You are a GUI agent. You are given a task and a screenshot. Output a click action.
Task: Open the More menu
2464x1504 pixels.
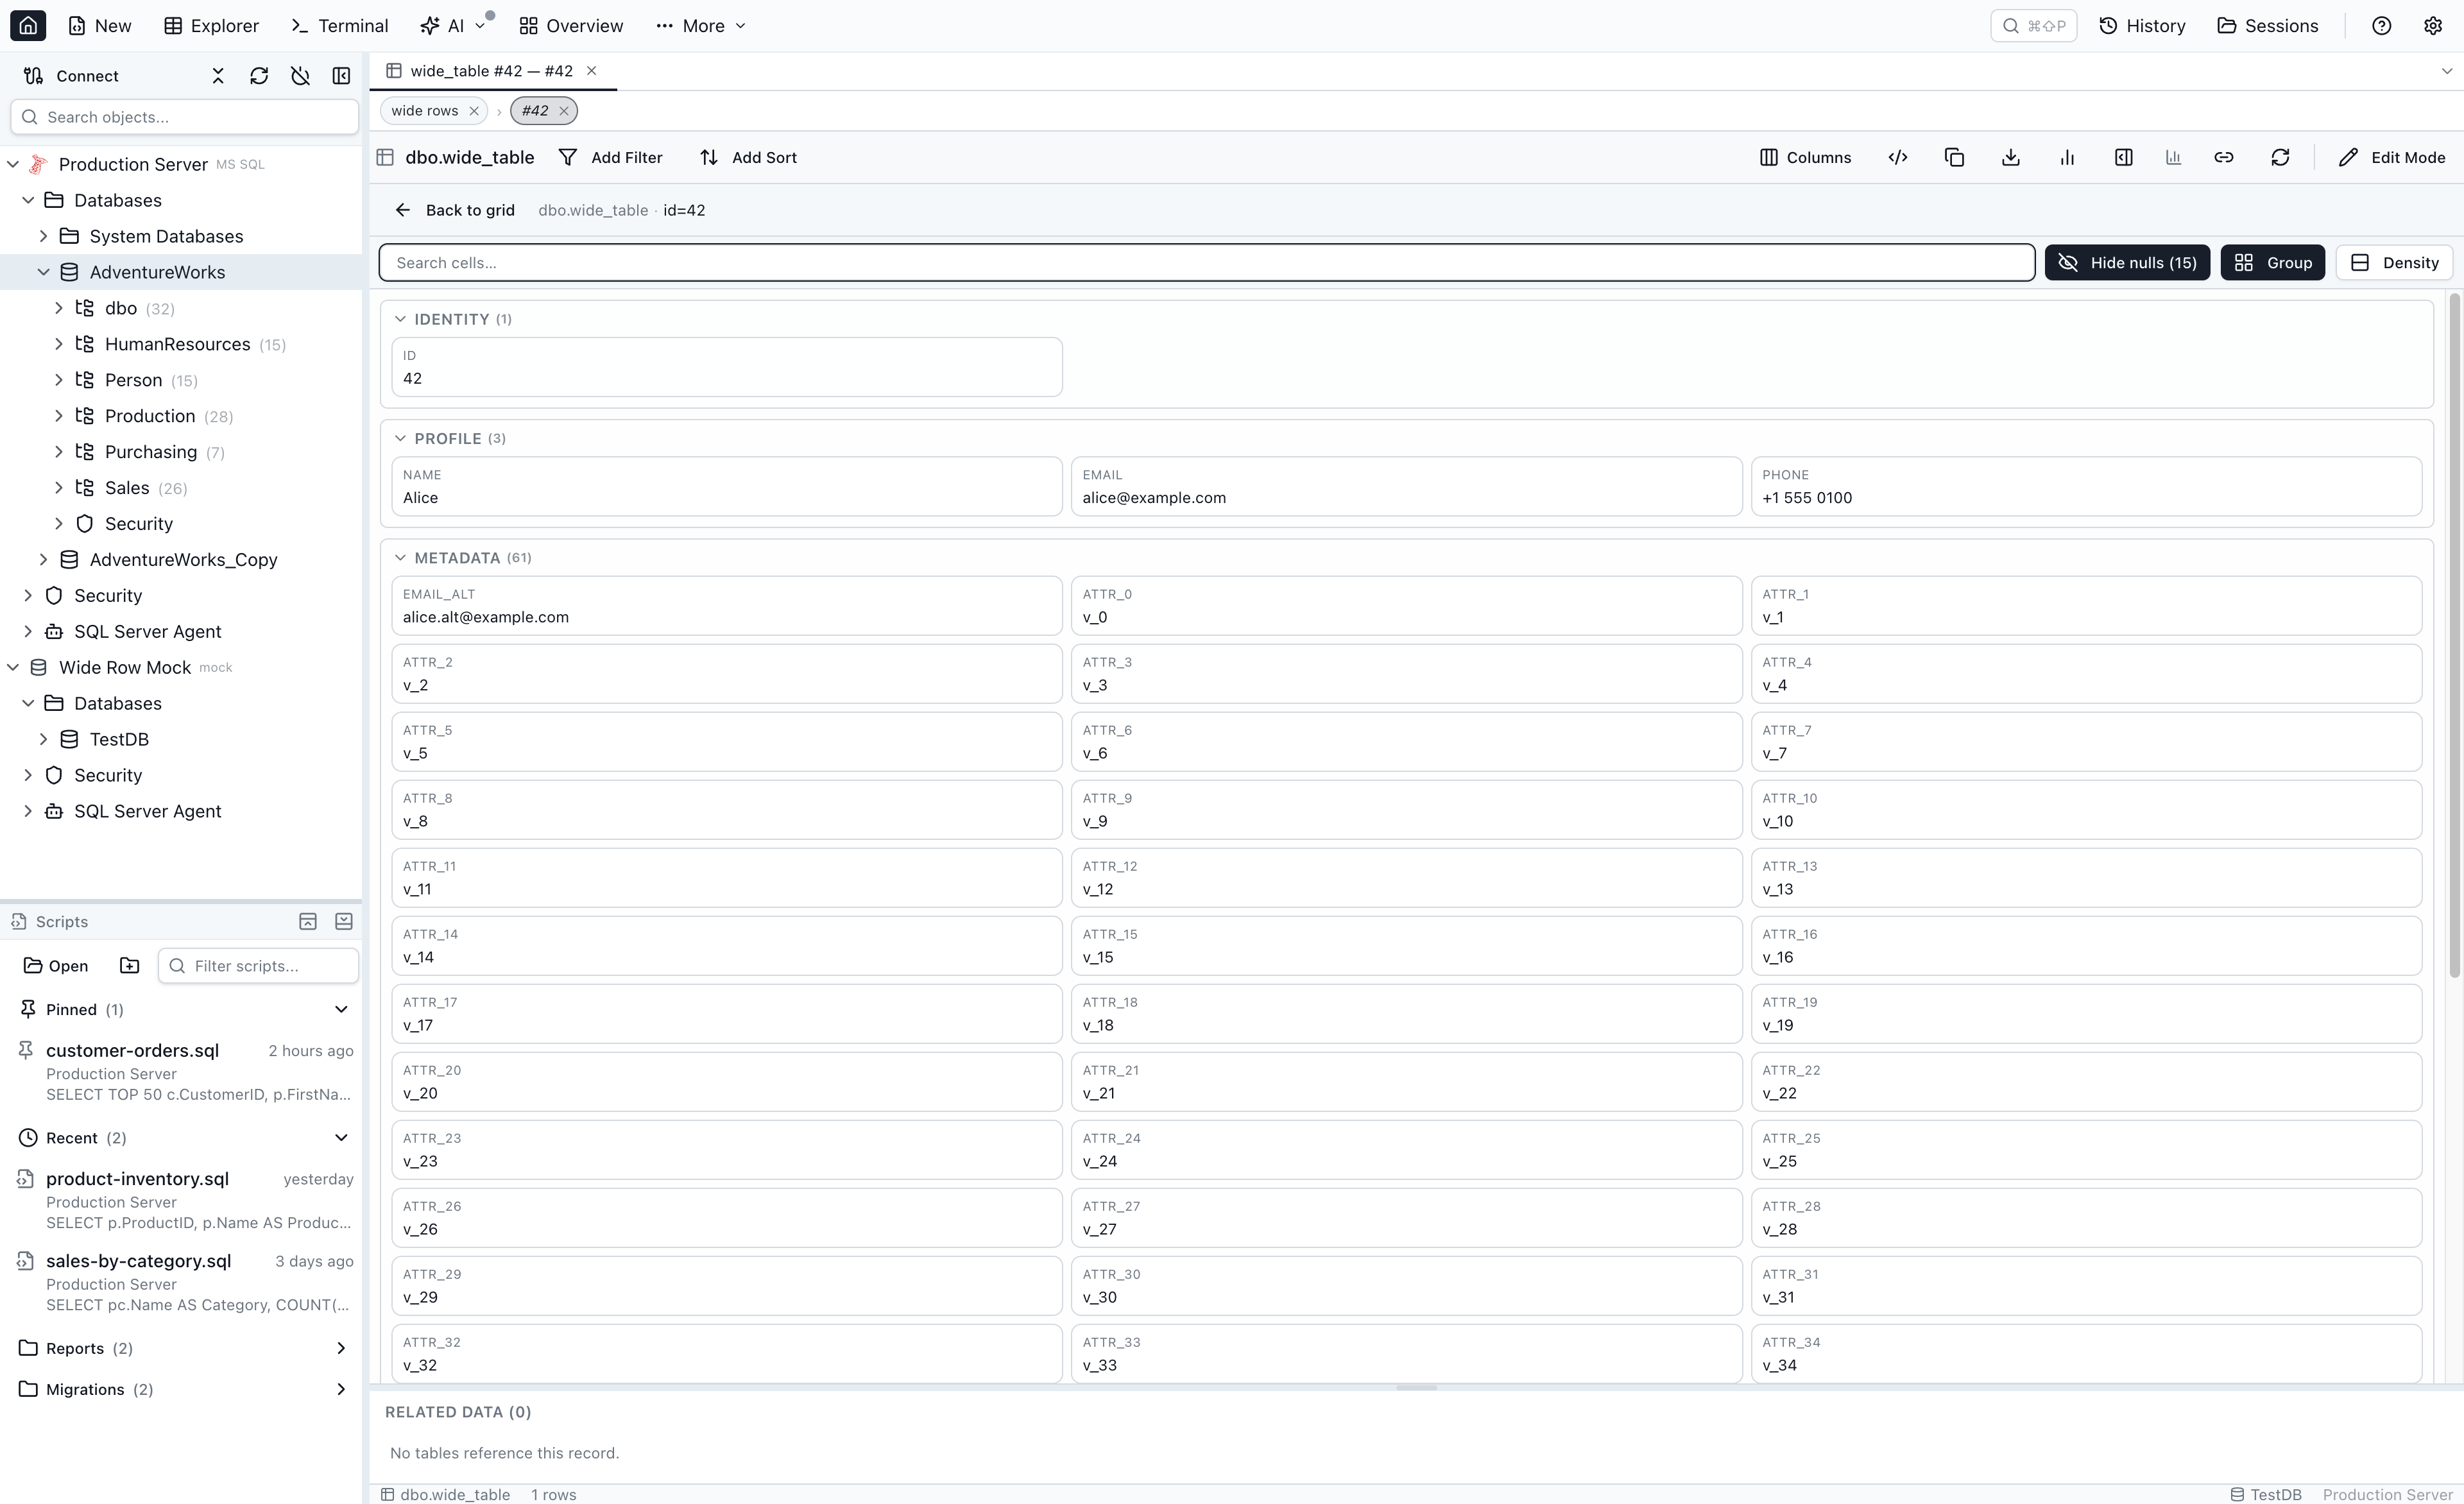click(701, 25)
